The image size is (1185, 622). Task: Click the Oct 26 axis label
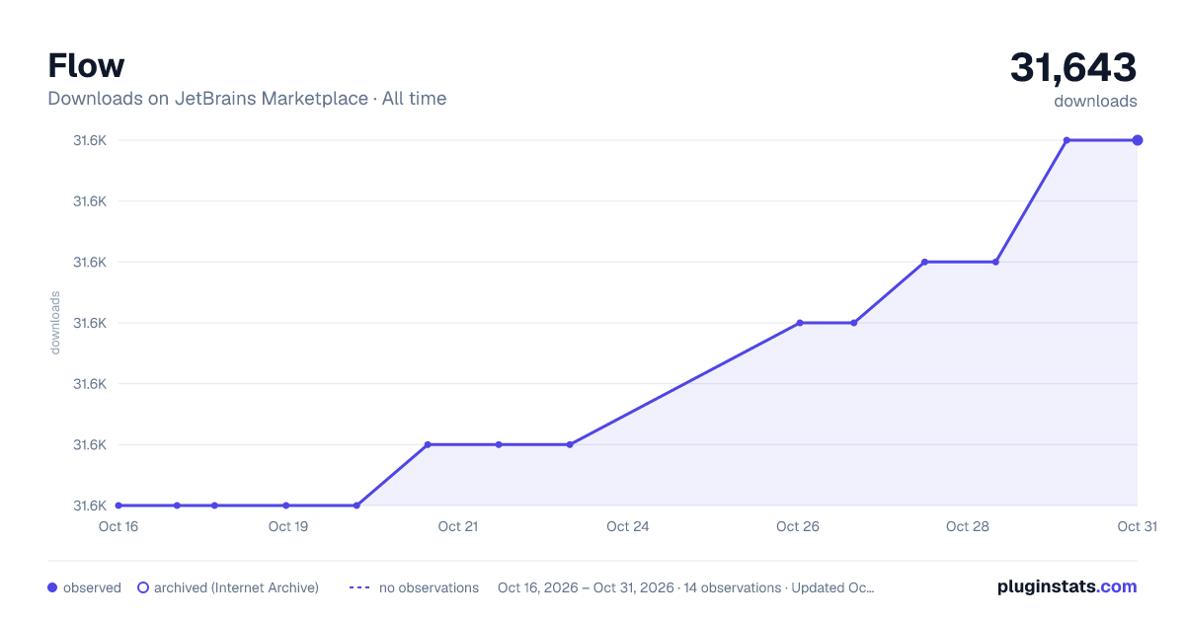[798, 526]
